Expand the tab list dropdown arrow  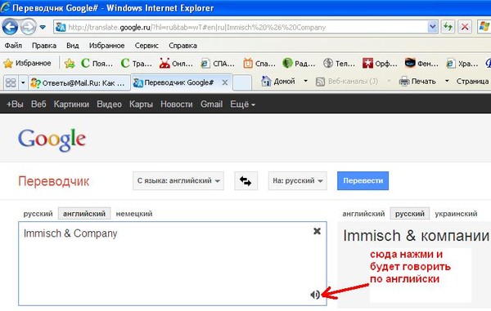point(23,82)
